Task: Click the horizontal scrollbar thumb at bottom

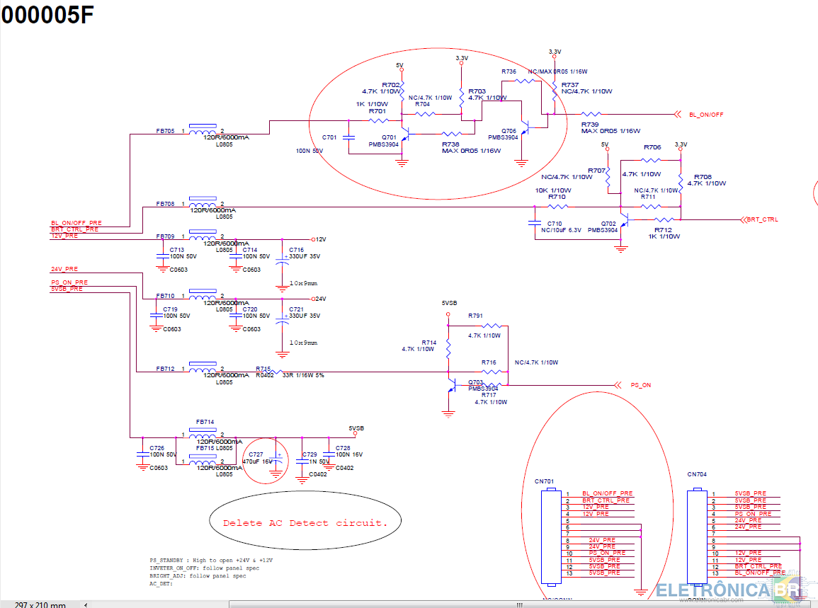Action: click(519, 605)
